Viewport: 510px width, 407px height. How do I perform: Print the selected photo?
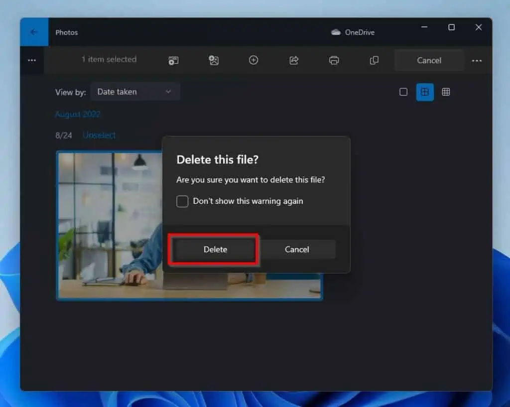[x=334, y=60]
